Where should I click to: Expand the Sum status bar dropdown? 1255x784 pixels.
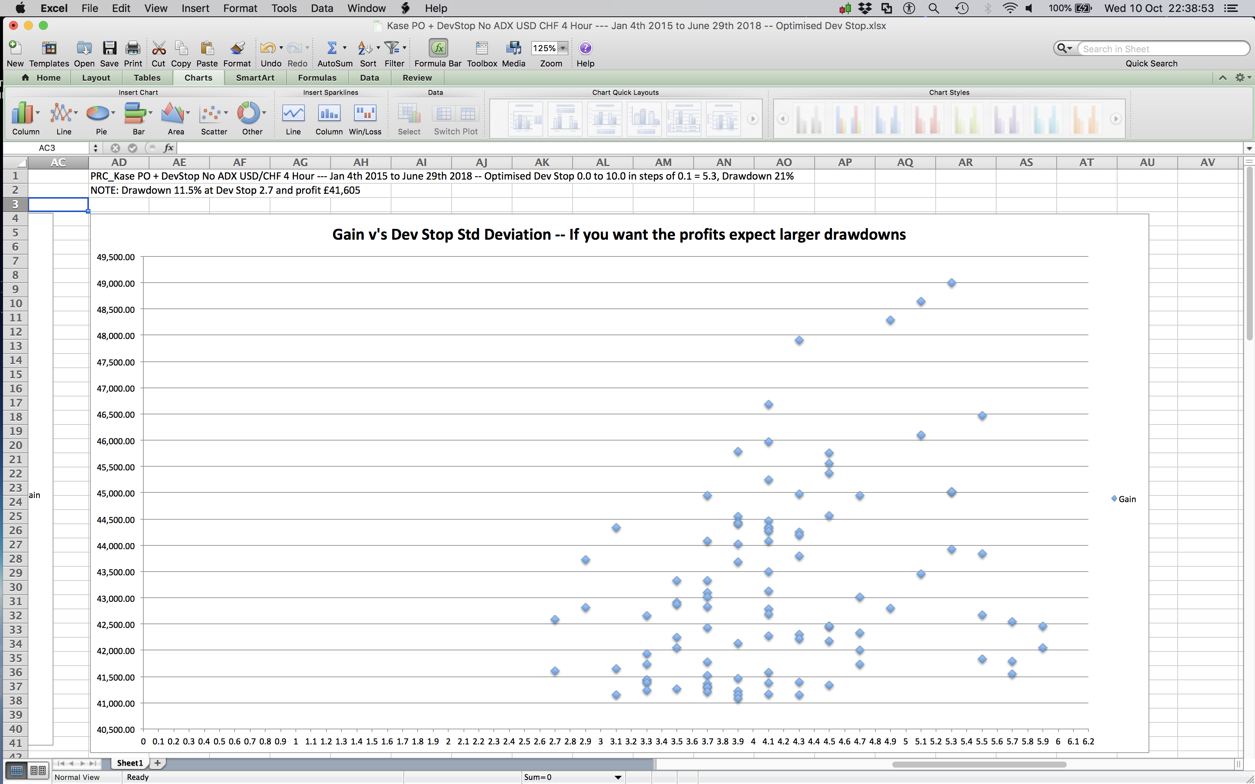tap(618, 777)
